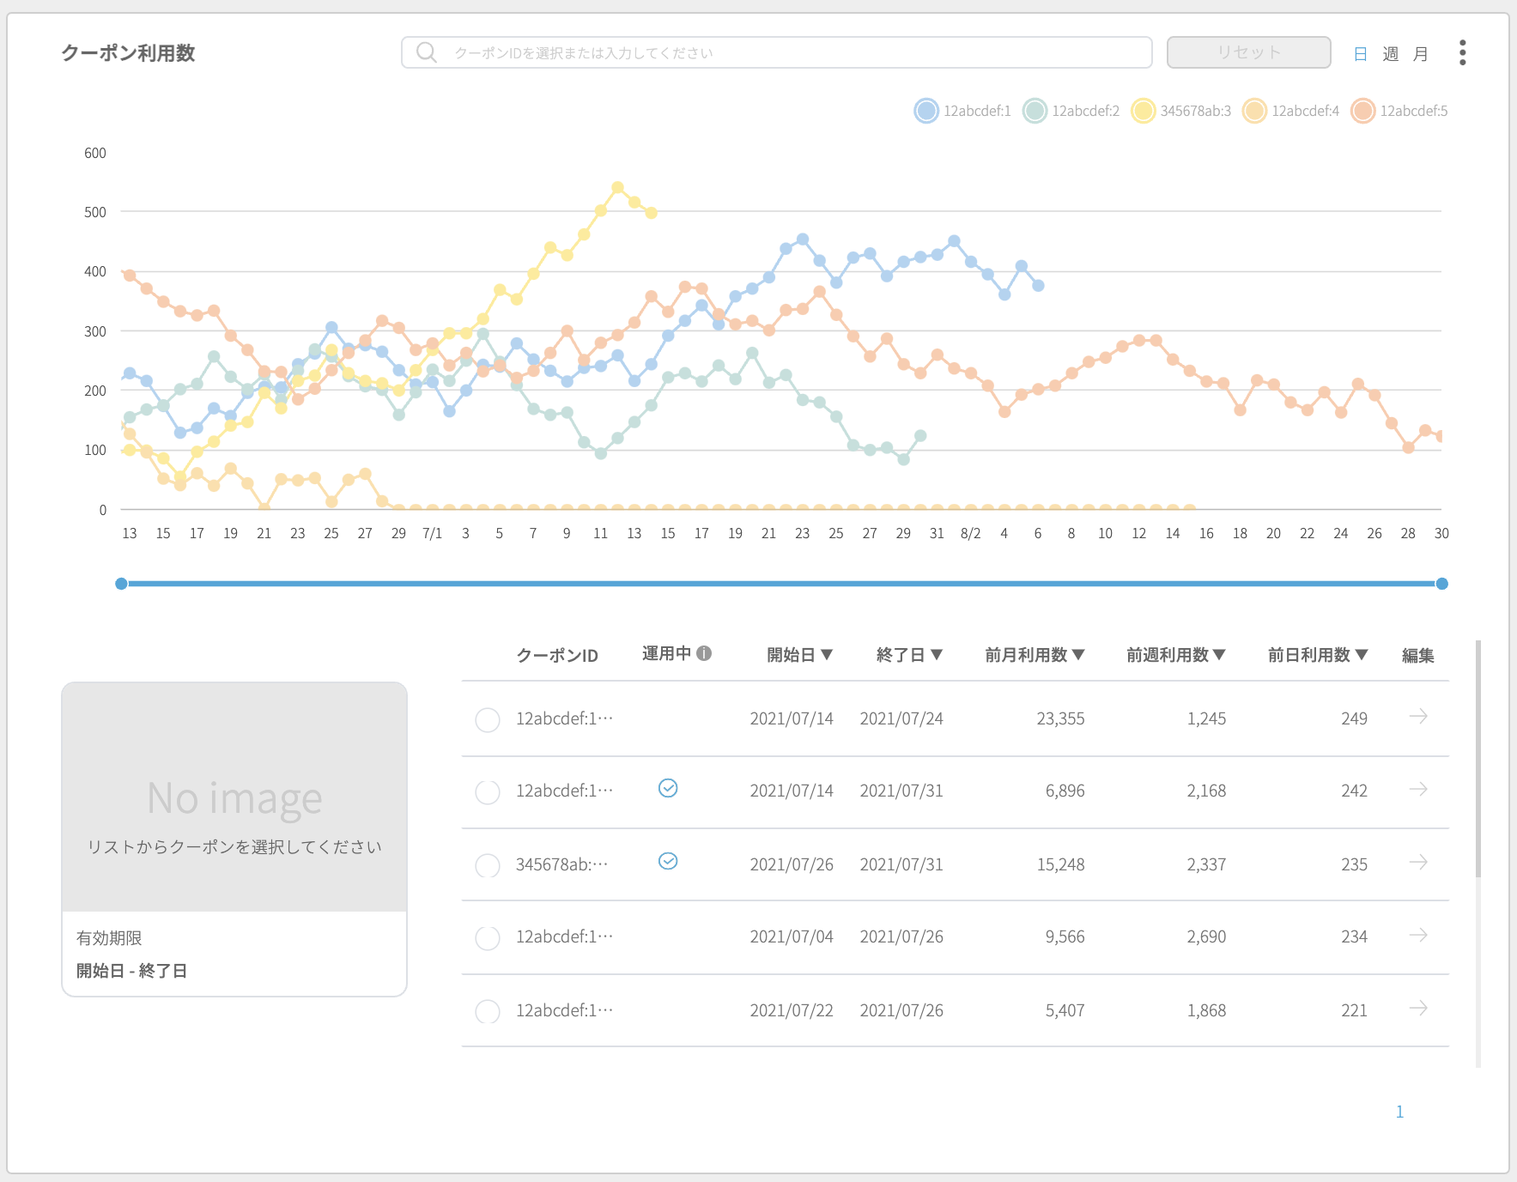Switch chart to weekly 週 view
Screen dimensions: 1517x1182
pos(1391,54)
